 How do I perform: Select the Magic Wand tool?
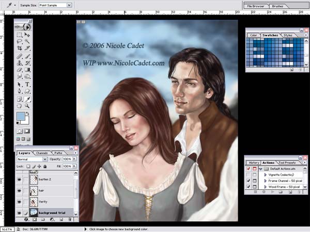(x=27, y=41)
